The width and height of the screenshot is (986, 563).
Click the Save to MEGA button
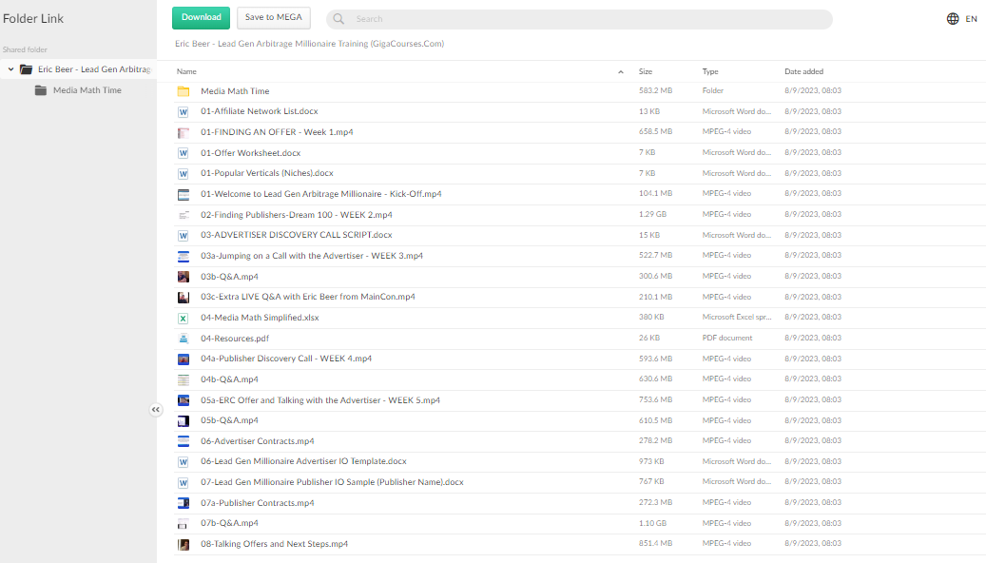coord(274,17)
